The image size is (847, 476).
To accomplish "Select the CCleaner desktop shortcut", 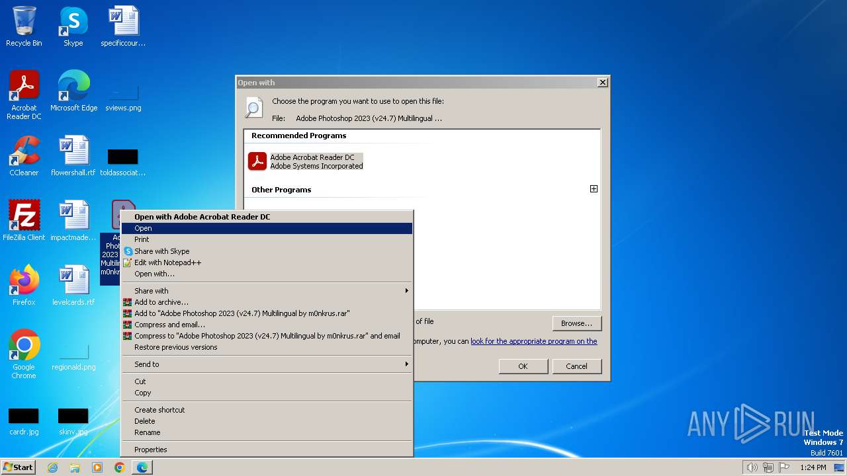I will coord(24,155).
